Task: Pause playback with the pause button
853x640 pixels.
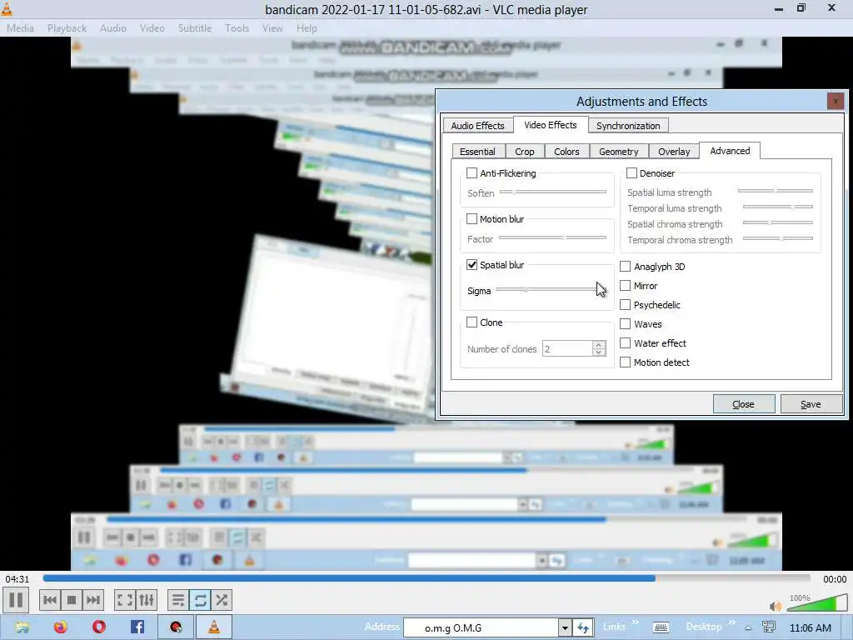Action: (16, 600)
